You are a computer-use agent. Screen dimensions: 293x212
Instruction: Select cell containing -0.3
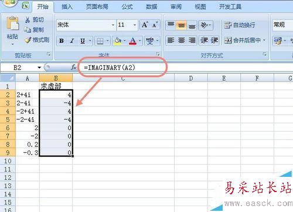[x=28, y=153]
